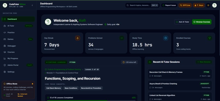Screen dimensions: 220x101
Task: Click the Debugger bug icon
Action: (x=5, y=46)
